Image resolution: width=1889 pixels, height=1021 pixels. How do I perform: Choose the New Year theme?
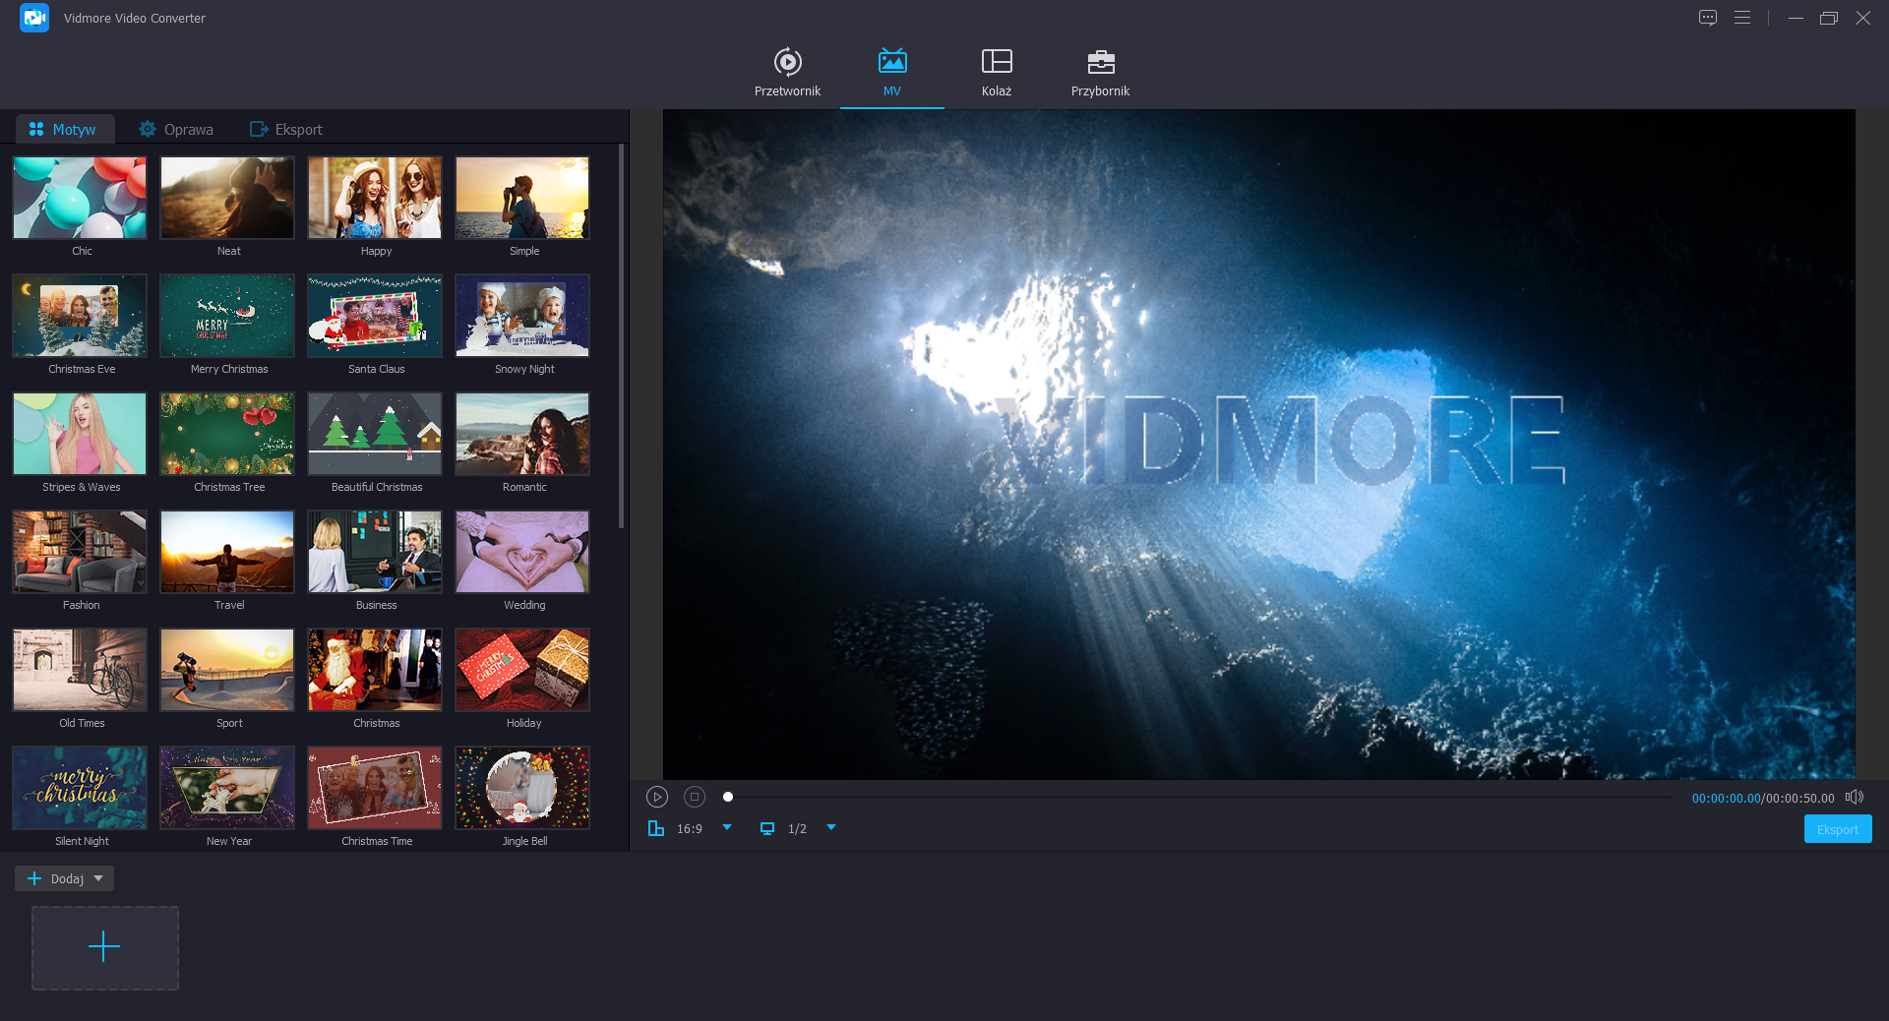227,788
